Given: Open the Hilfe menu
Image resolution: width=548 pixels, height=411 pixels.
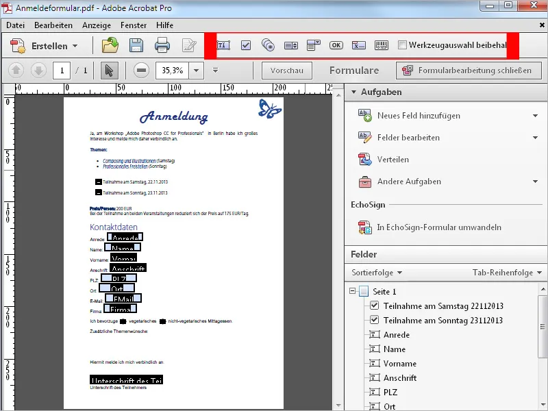Looking at the screenshot, I should pyautogui.click(x=164, y=25).
